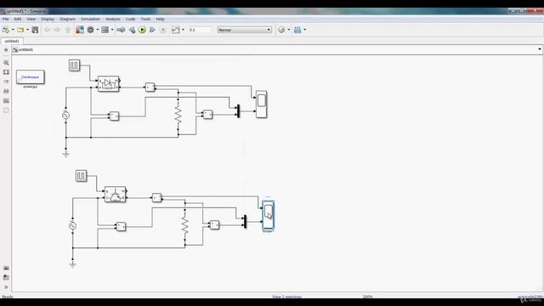The width and height of the screenshot is (544, 306).
Task: Open the Display menu
Action: [x=48, y=19]
